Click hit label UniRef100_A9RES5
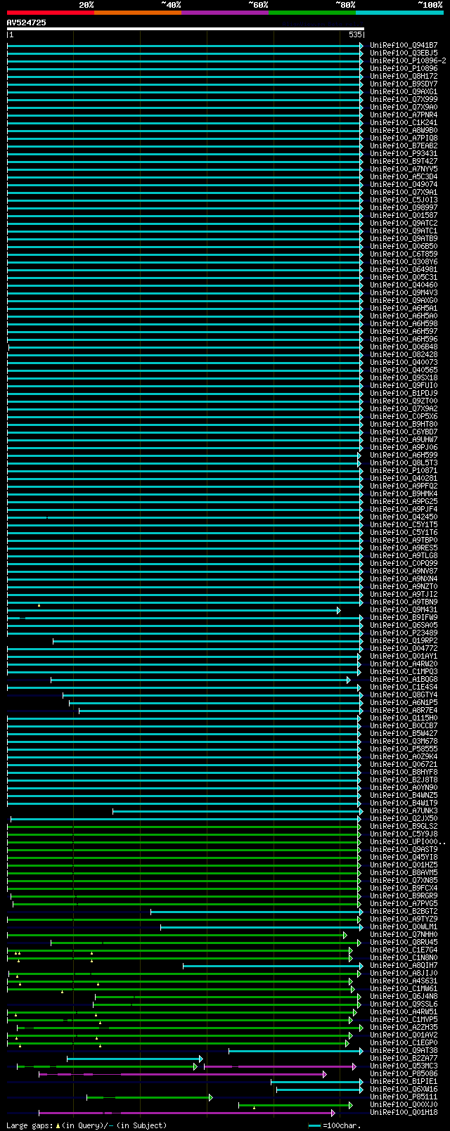Image resolution: width=450 pixels, height=1131 pixels. [404, 548]
